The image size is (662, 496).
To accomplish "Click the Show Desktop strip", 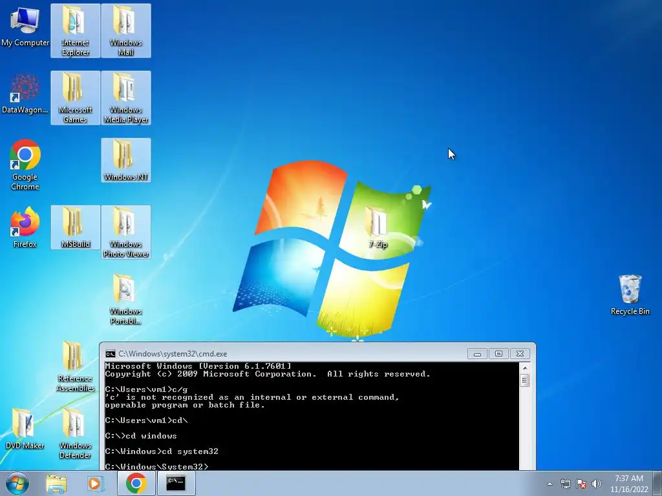I will pos(657,483).
